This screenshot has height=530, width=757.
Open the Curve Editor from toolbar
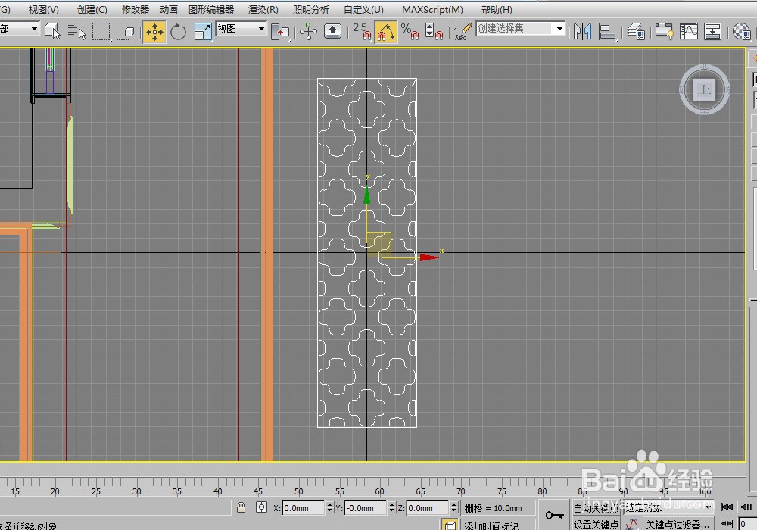pyautogui.click(x=689, y=31)
